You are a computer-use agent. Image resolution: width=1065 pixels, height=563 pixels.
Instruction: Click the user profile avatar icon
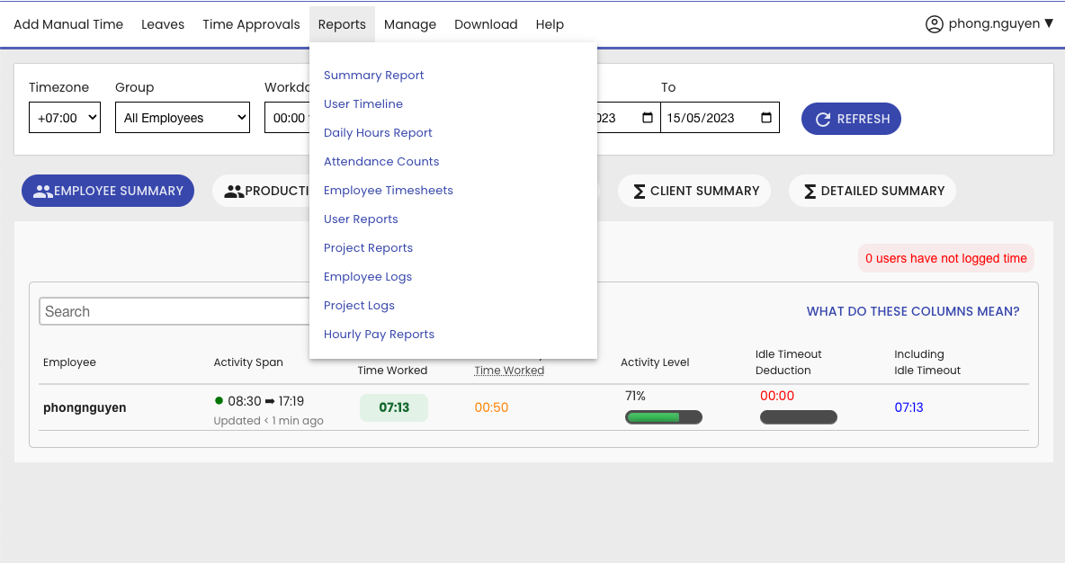tap(934, 24)
